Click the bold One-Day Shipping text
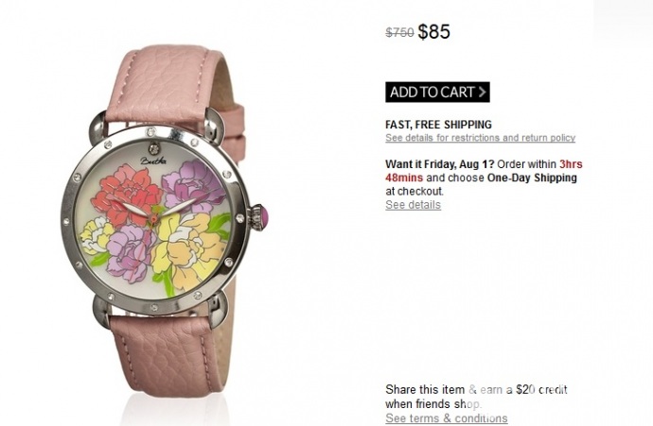Viewport: 653px width, 426px height. pyautogui.click(x=532, y=178)
